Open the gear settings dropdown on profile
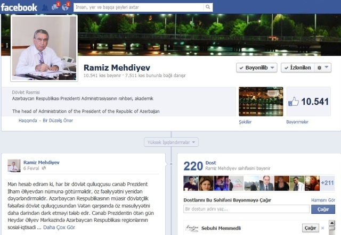Image resolution: width=341 pixels, height=235 pixels. point(322,68)
